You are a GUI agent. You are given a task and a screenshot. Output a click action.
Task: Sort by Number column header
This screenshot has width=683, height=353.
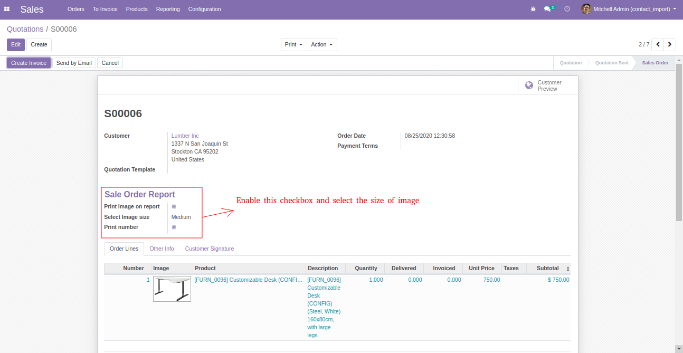coord(134,269)
